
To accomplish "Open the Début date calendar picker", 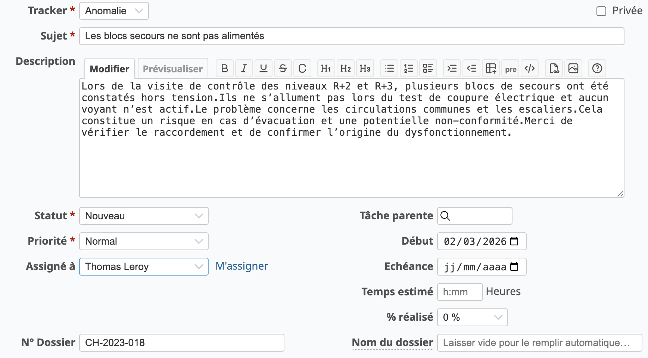I will click(x=514, y=241).
